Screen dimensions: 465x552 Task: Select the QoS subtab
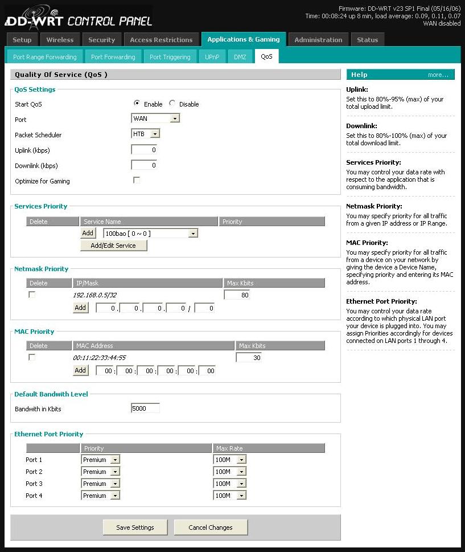(x=266, y=56)
